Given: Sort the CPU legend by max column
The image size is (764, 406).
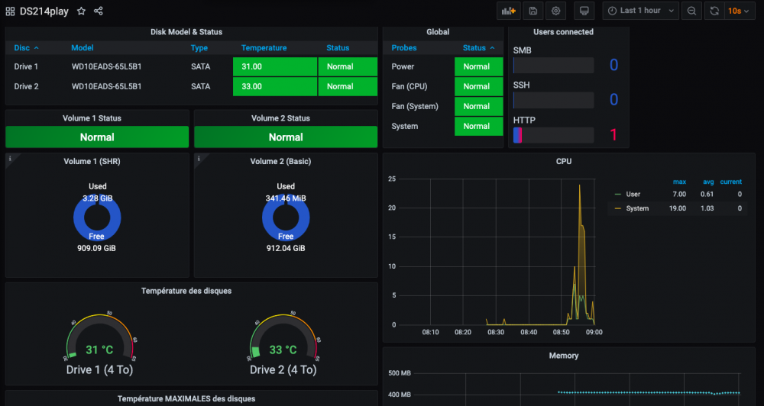Looking at the screenshot, I should coord(679,182).
